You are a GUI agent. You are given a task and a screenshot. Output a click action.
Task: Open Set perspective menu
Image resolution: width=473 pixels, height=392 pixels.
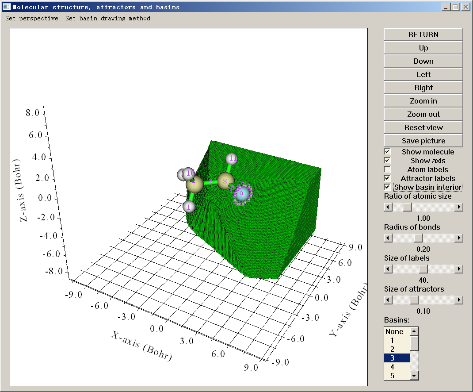pos(32,19)
